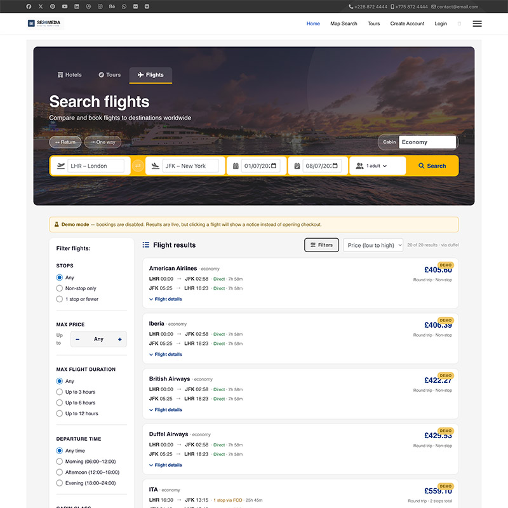Image resolution: width=508 pixels, height=508 pixels.
Task: Select Any under Max Flight Duration
Action: (x=59, y=381)
